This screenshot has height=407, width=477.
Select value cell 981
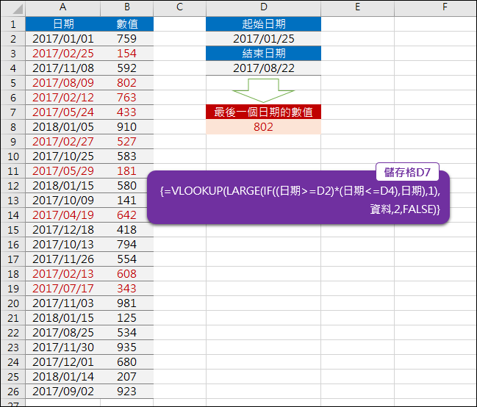127,303
